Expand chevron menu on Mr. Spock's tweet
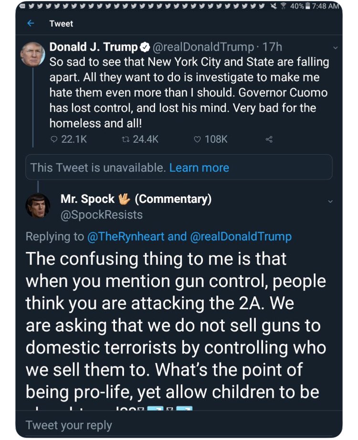 coord(330,201)
